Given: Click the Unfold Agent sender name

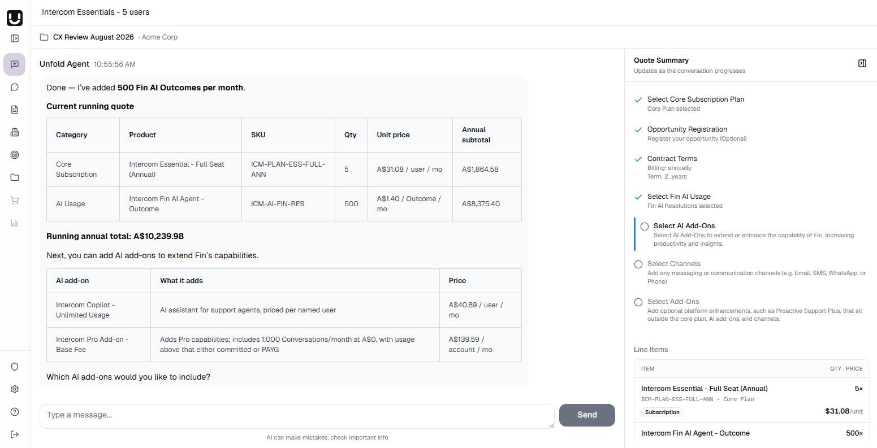Looking at the screenshot, I should (x=64, y=64).
